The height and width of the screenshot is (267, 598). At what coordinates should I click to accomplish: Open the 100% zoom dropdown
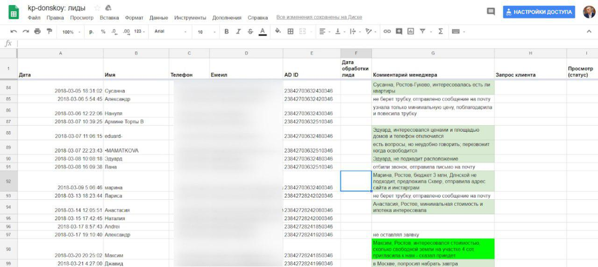point(71,32)
